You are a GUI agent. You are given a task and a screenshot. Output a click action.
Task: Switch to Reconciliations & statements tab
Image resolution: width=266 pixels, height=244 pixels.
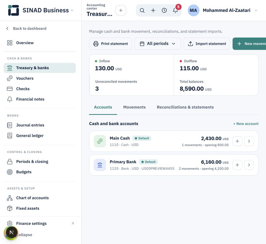point(185,107)
